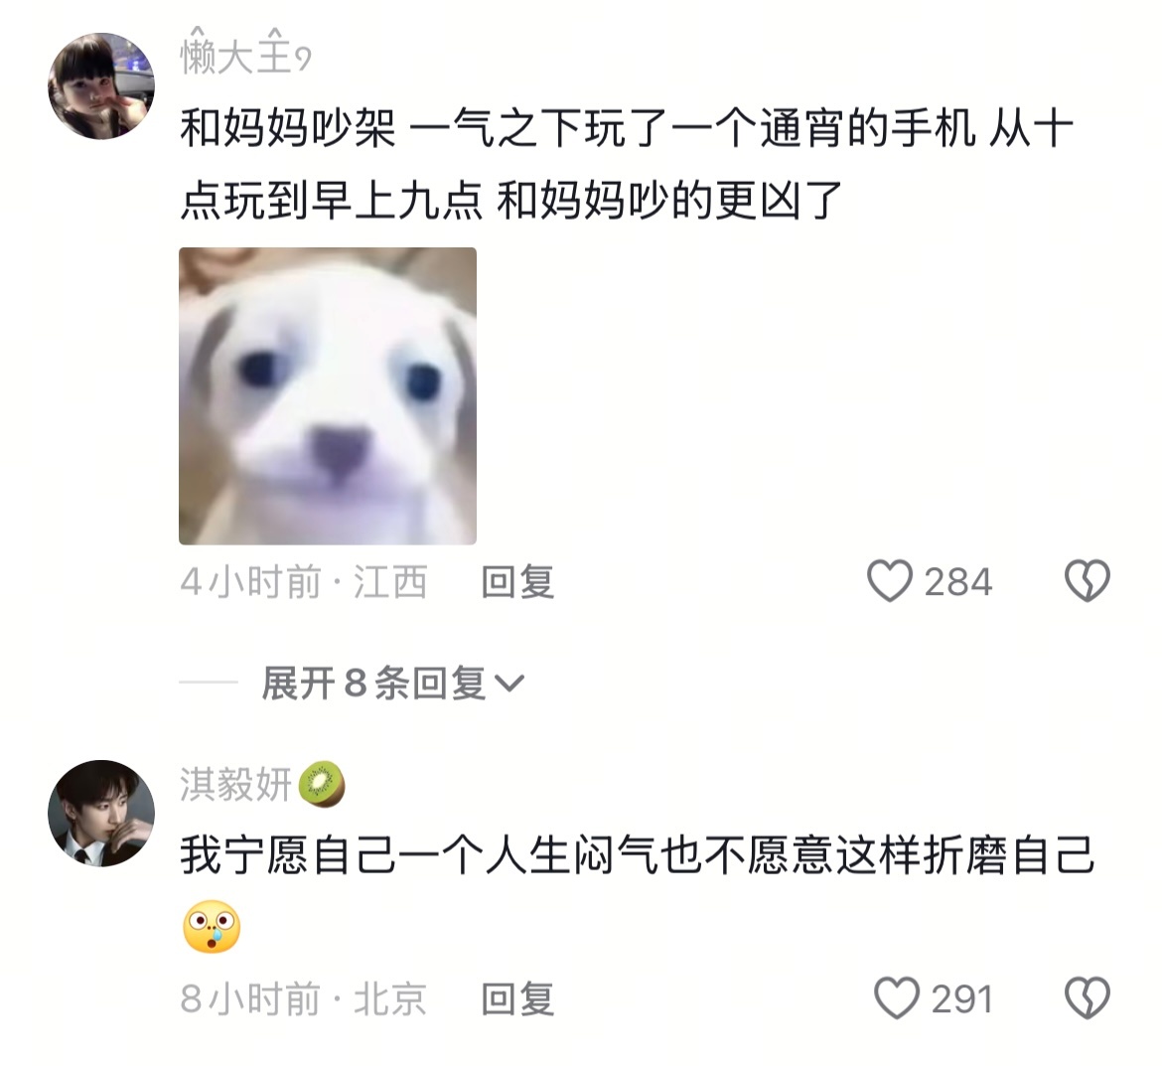Screen dimensions: 1162x1066
Task: Reply to 淇毅妍's comment via 回复
Action: [x=518, y=998]
